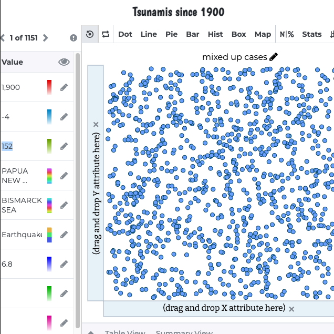Select the Map plot type
Image resolution: width=334 pixels, height=334 pixels.
coord(263,34)
